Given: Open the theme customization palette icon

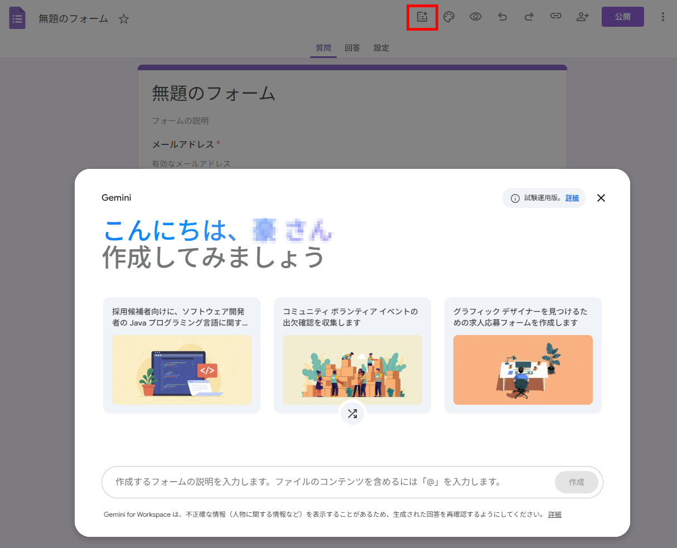Looking at the screenshot, I should [x=449, y=17].
